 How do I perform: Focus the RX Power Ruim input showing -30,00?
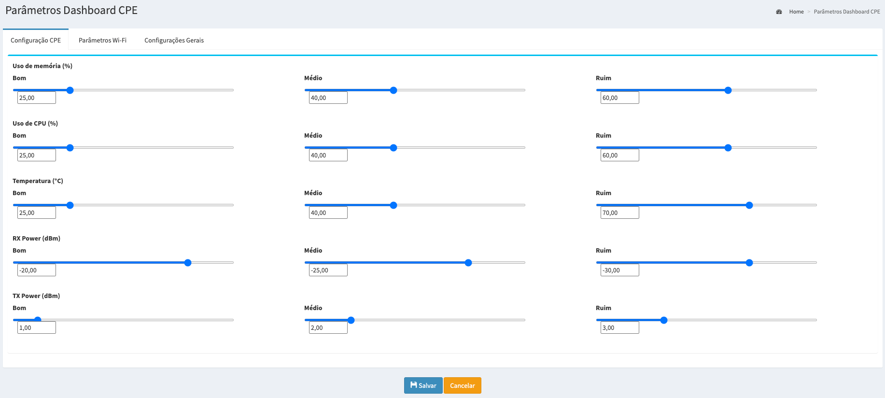coord(619,270)
